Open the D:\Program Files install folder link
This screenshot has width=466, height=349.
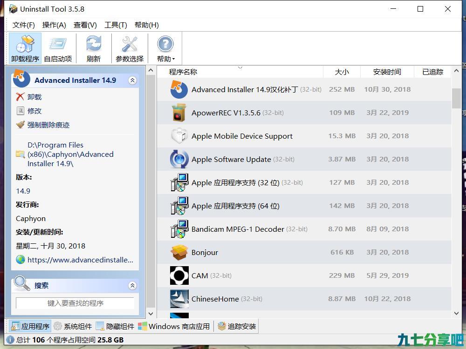[x=70, y=154]
